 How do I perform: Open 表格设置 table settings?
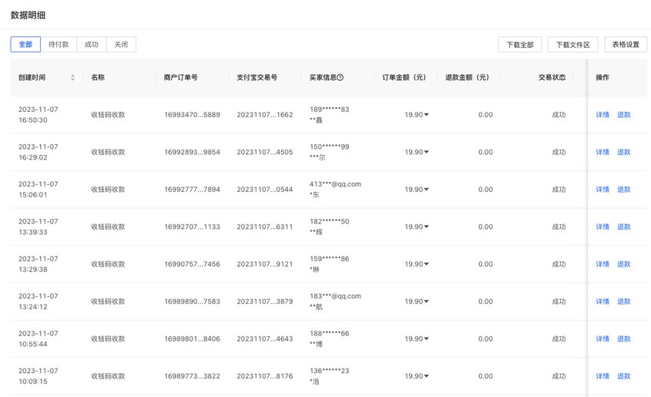pos(626,45)
